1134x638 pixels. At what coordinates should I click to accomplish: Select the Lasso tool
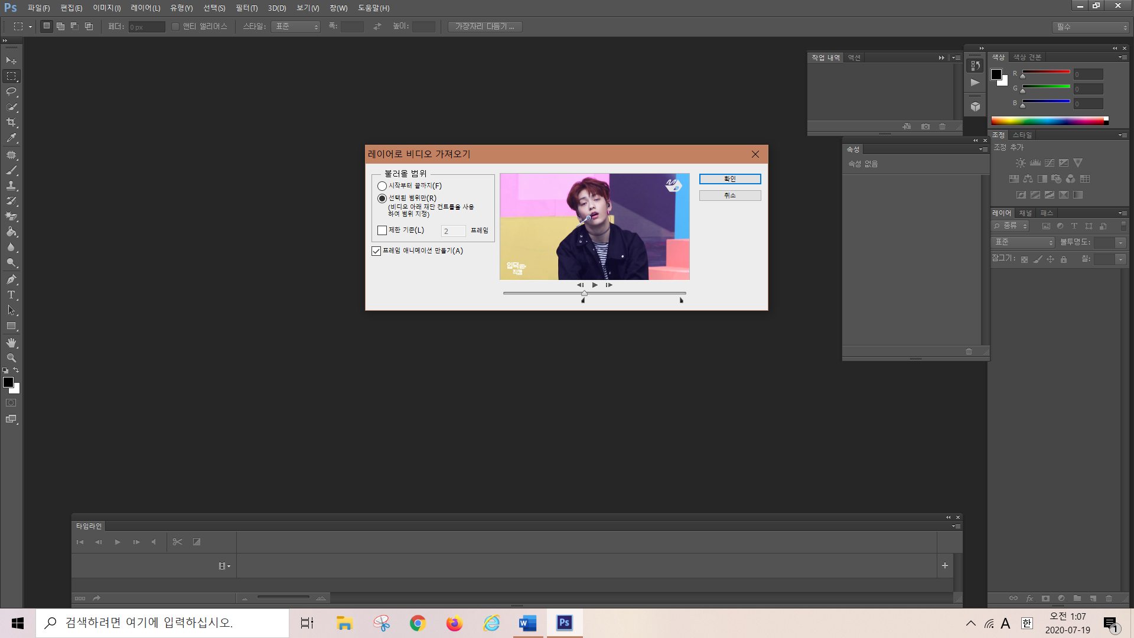click(x=11, y=92)
